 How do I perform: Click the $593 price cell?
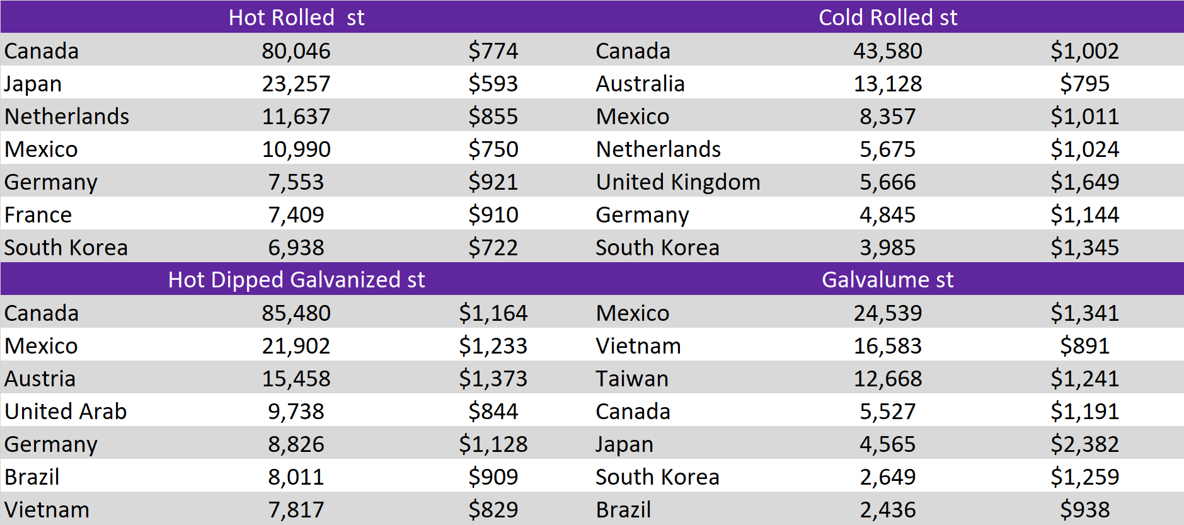tap(493, 84)
